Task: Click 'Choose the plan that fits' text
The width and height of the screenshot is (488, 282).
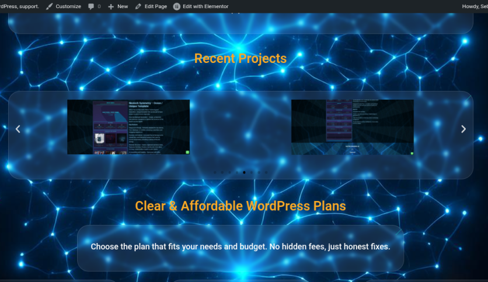Action: [x=240, y=246]
